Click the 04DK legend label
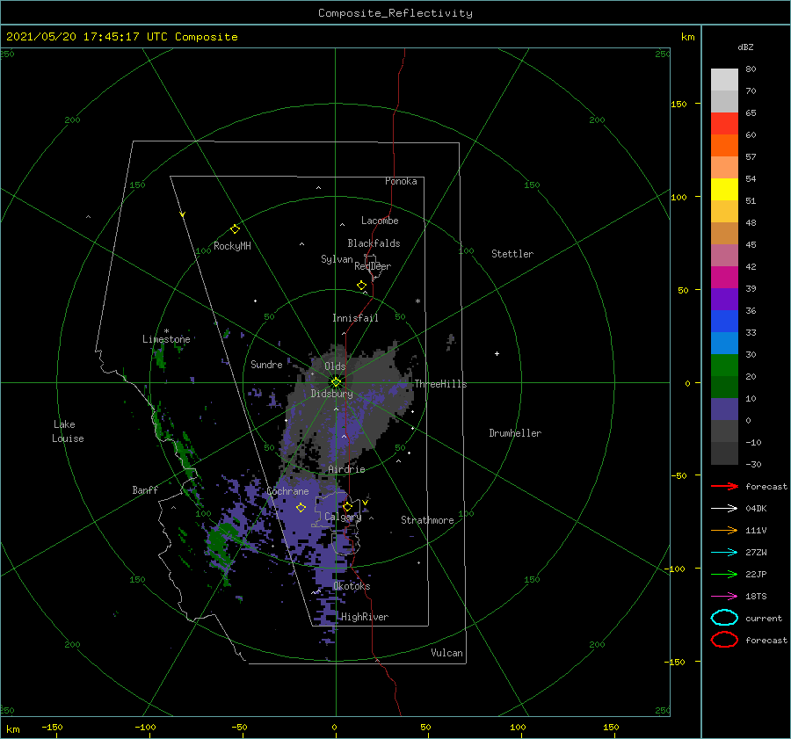This screenshot has width=791, height=739. coord(756,508)
